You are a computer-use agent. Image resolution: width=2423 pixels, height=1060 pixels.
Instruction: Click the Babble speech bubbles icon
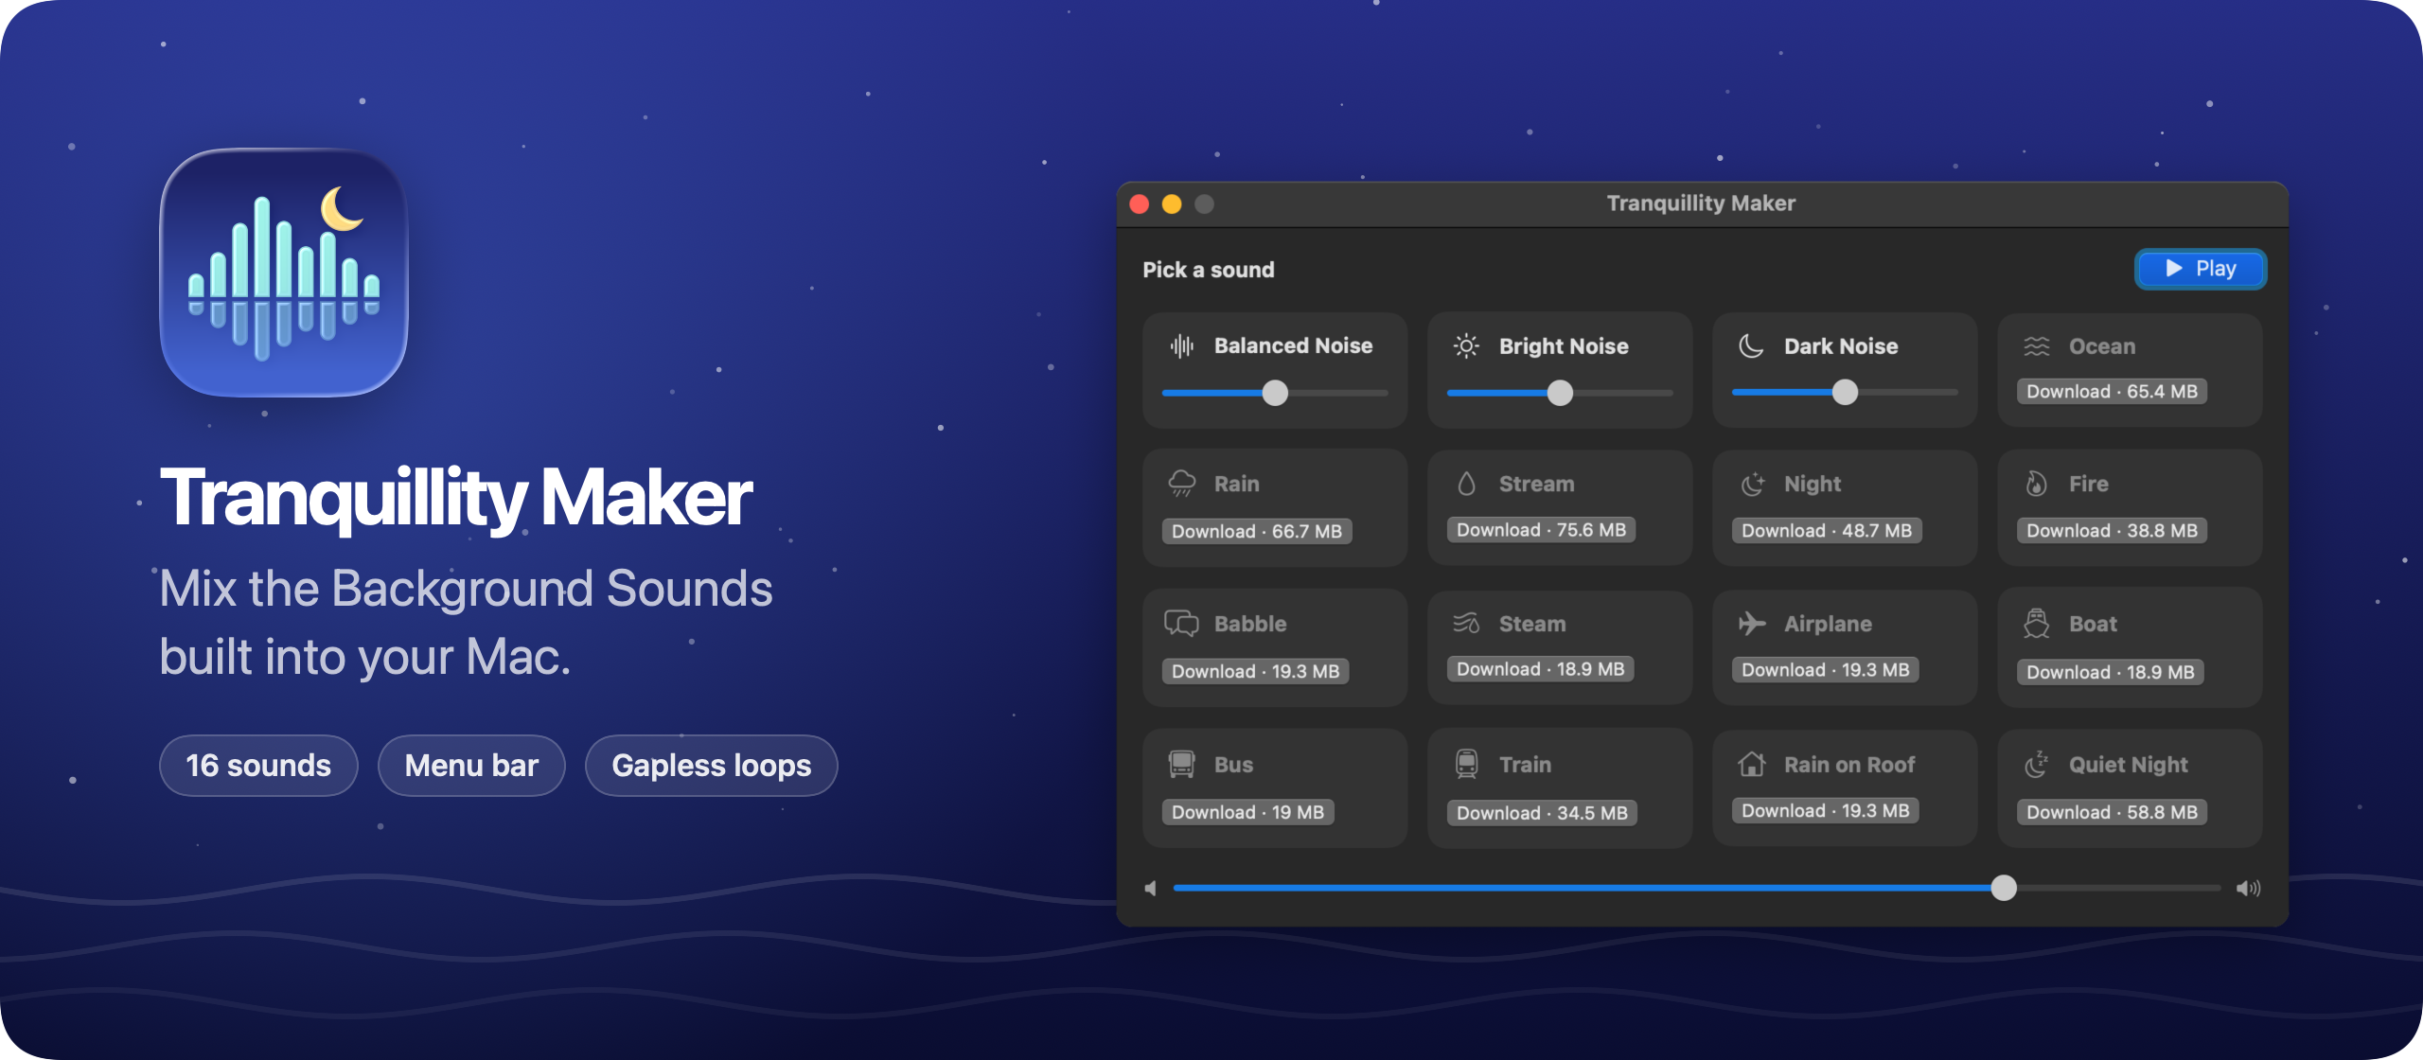pyautogui.click(x=1181, y=624)
